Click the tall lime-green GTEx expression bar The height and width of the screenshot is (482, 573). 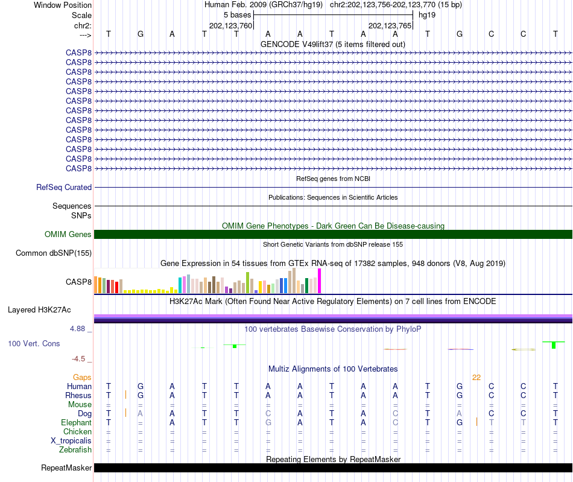[248, 282]
